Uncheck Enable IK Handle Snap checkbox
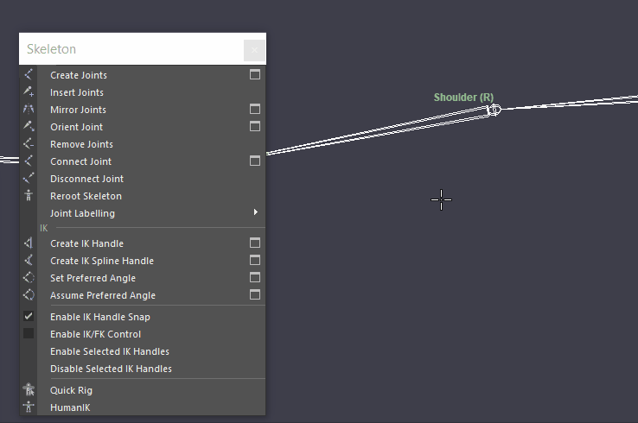Image resolution: width=638 pixels, height=423 pixels. [x=28, y=316]
